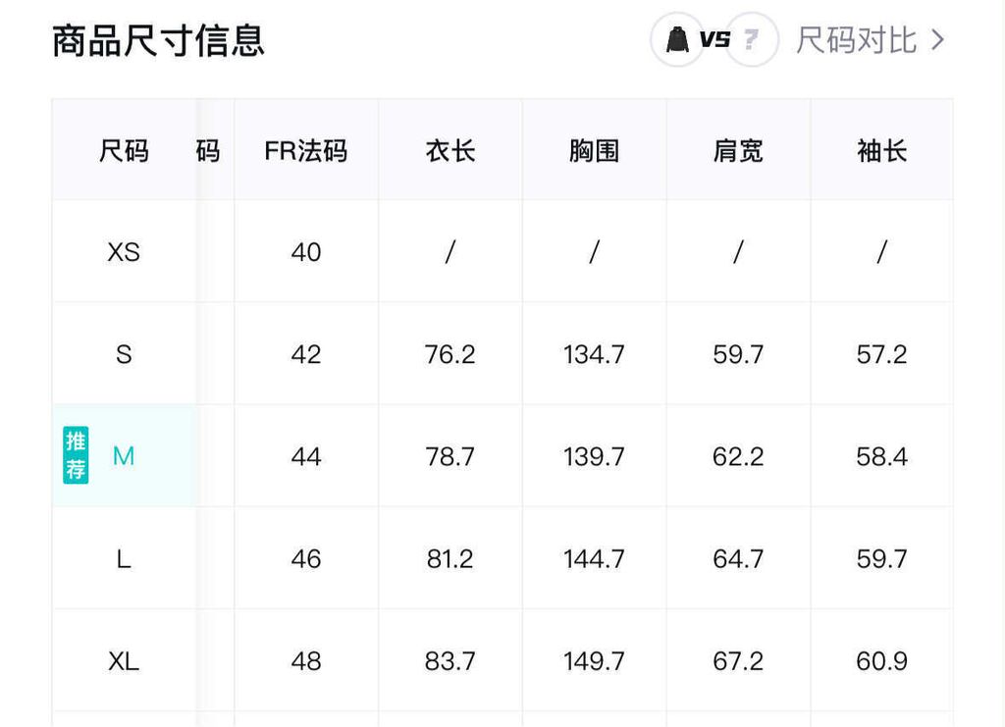
Task: Select the FR法码 column header
Action: tap(305, 151)
